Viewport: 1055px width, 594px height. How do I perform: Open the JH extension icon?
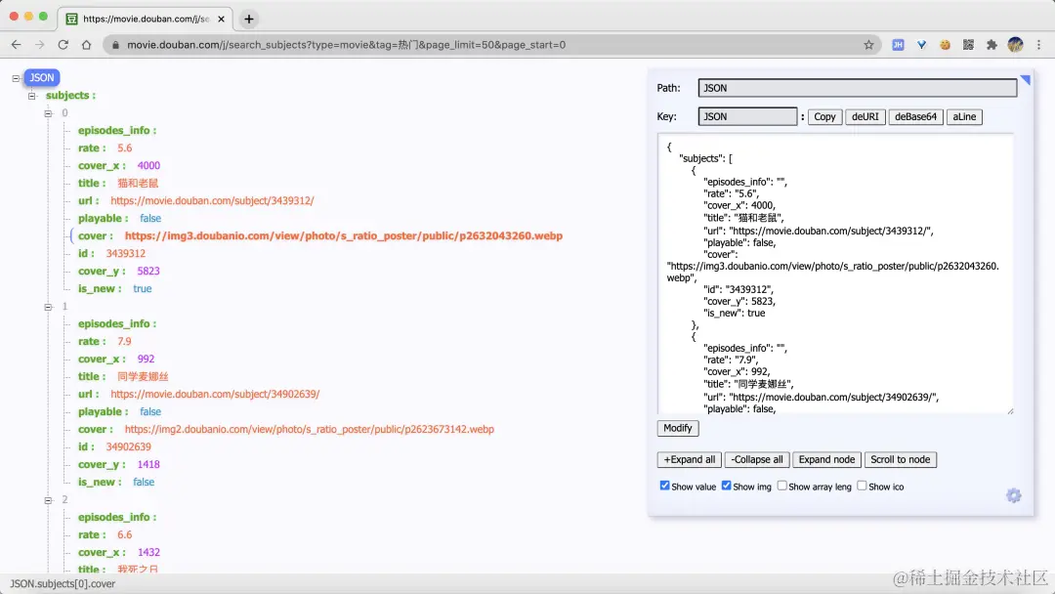898,44
